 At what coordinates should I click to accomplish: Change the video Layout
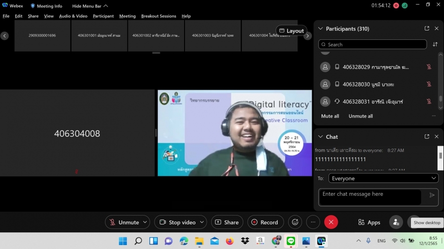click(291, 31)
